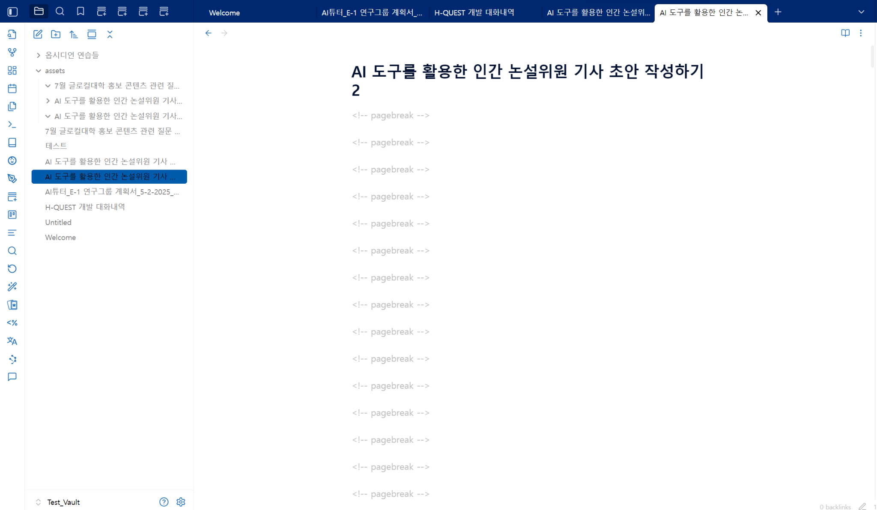877x510 pixels.
Task: Open the Test_Vault vault switcher
Action: pos(58,502)
